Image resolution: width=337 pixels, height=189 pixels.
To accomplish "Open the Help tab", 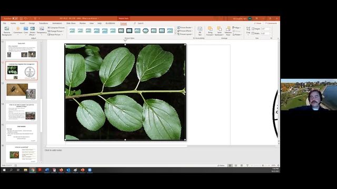I will [x=100, y=23].
